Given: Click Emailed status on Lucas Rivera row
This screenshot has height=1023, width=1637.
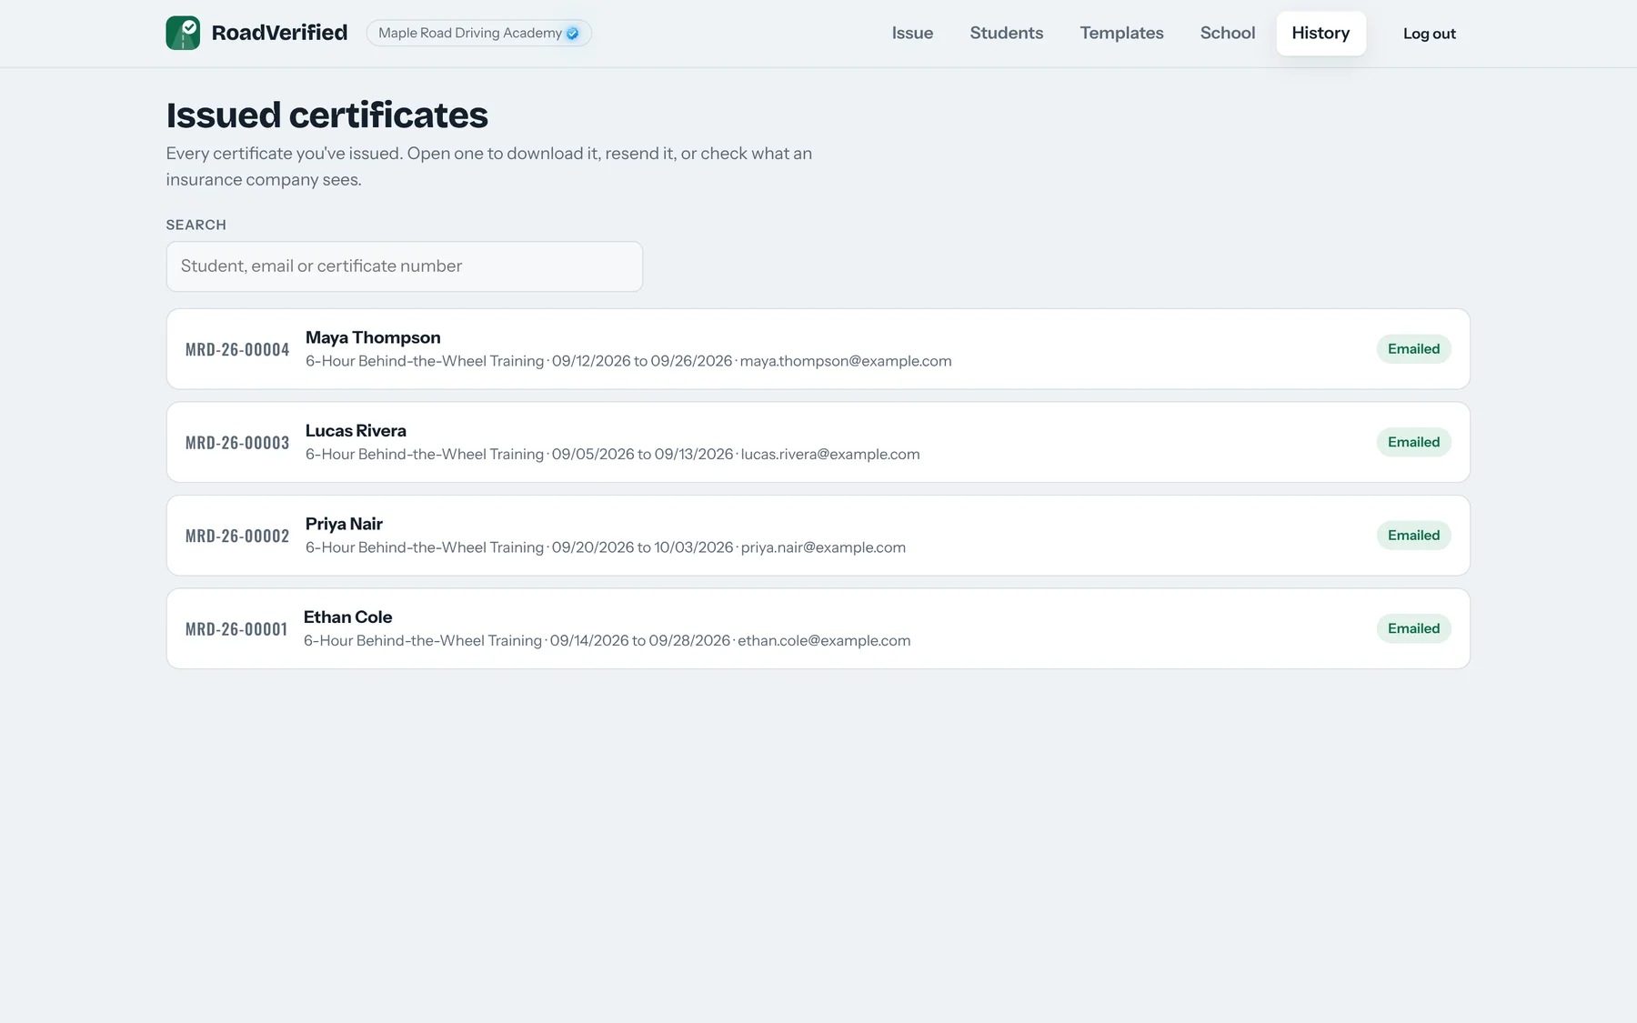Looking at the screenshot, I should [x=1413, y=442].
